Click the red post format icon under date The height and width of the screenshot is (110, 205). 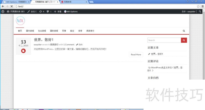[x=23, y=51]
